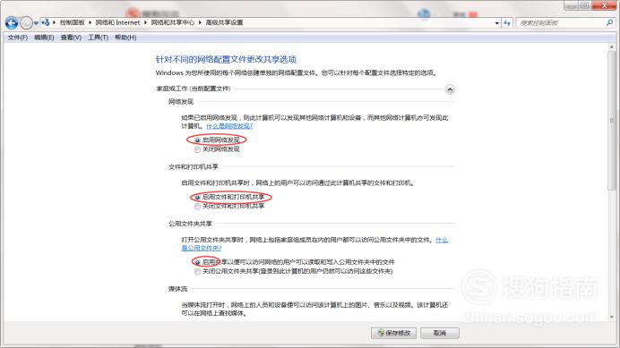Click the control panel icon in address bar
The width and height of the screenshot is (620, 348).
coord(46,22)
